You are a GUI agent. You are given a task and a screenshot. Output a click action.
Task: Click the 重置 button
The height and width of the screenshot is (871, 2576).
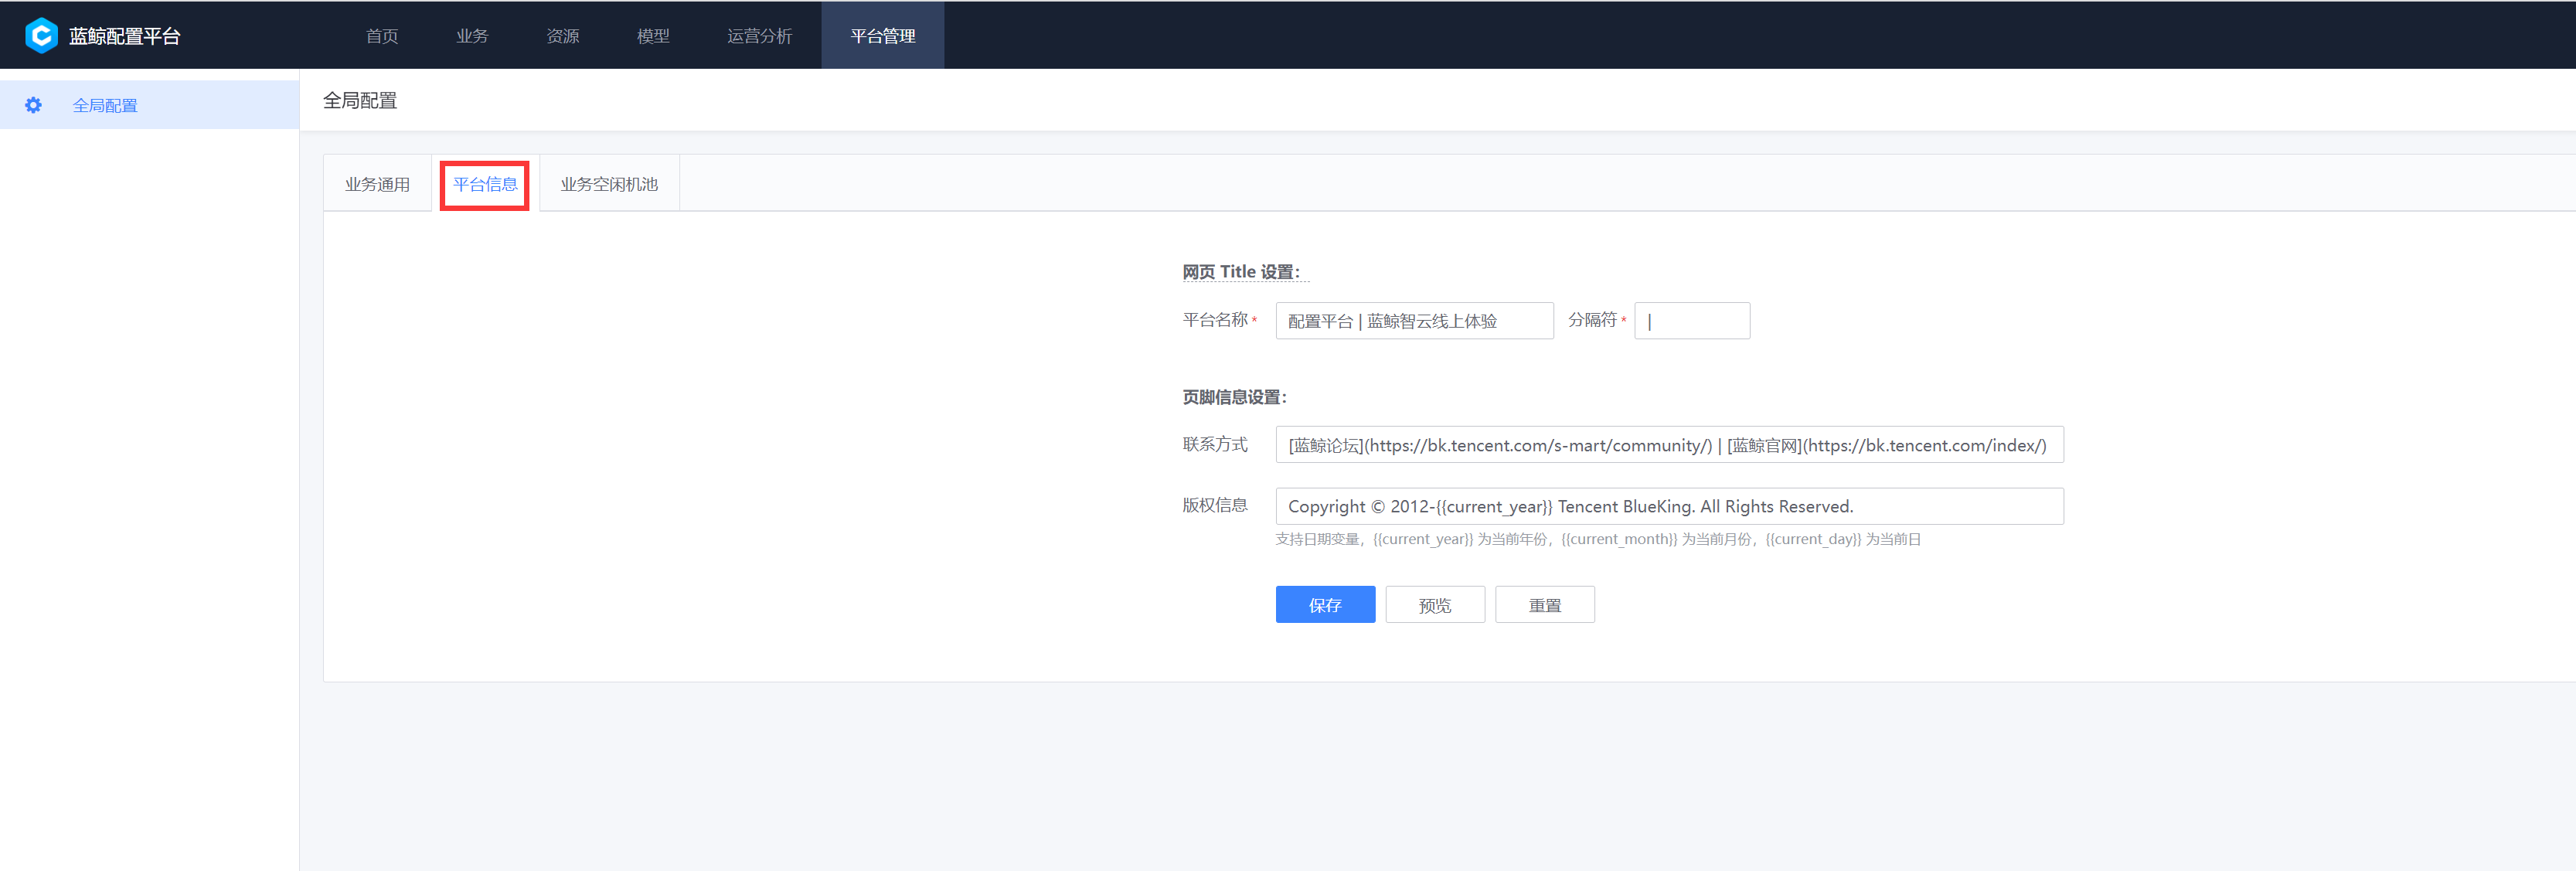(1545, 605)
